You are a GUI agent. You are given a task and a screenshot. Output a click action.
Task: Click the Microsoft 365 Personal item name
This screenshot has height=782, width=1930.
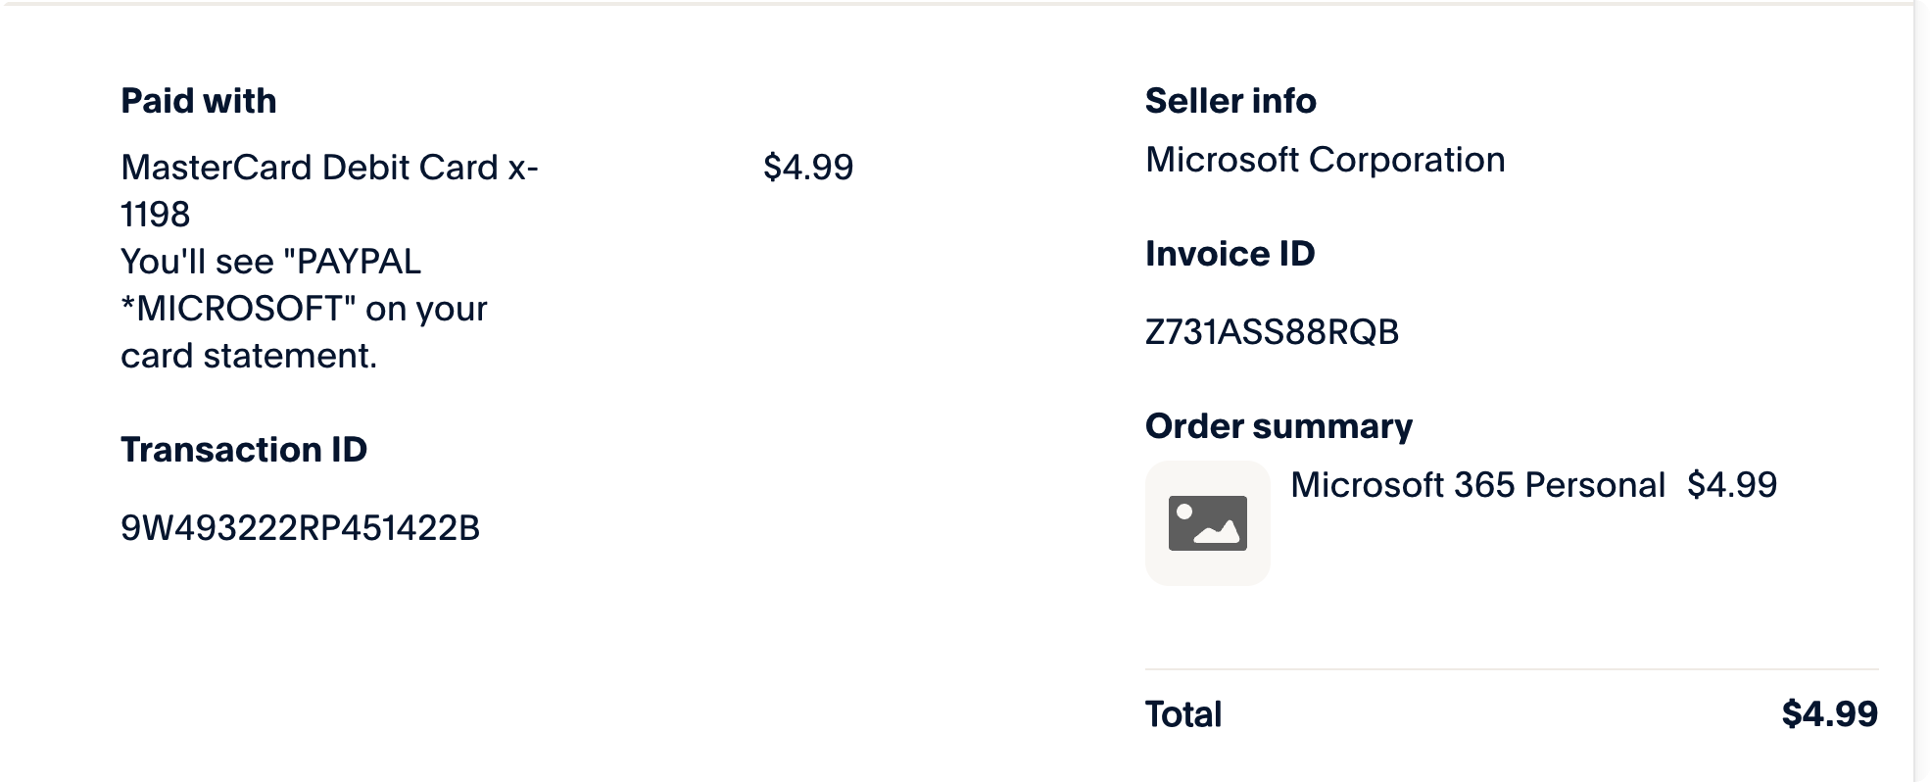tap(1477, 485)
